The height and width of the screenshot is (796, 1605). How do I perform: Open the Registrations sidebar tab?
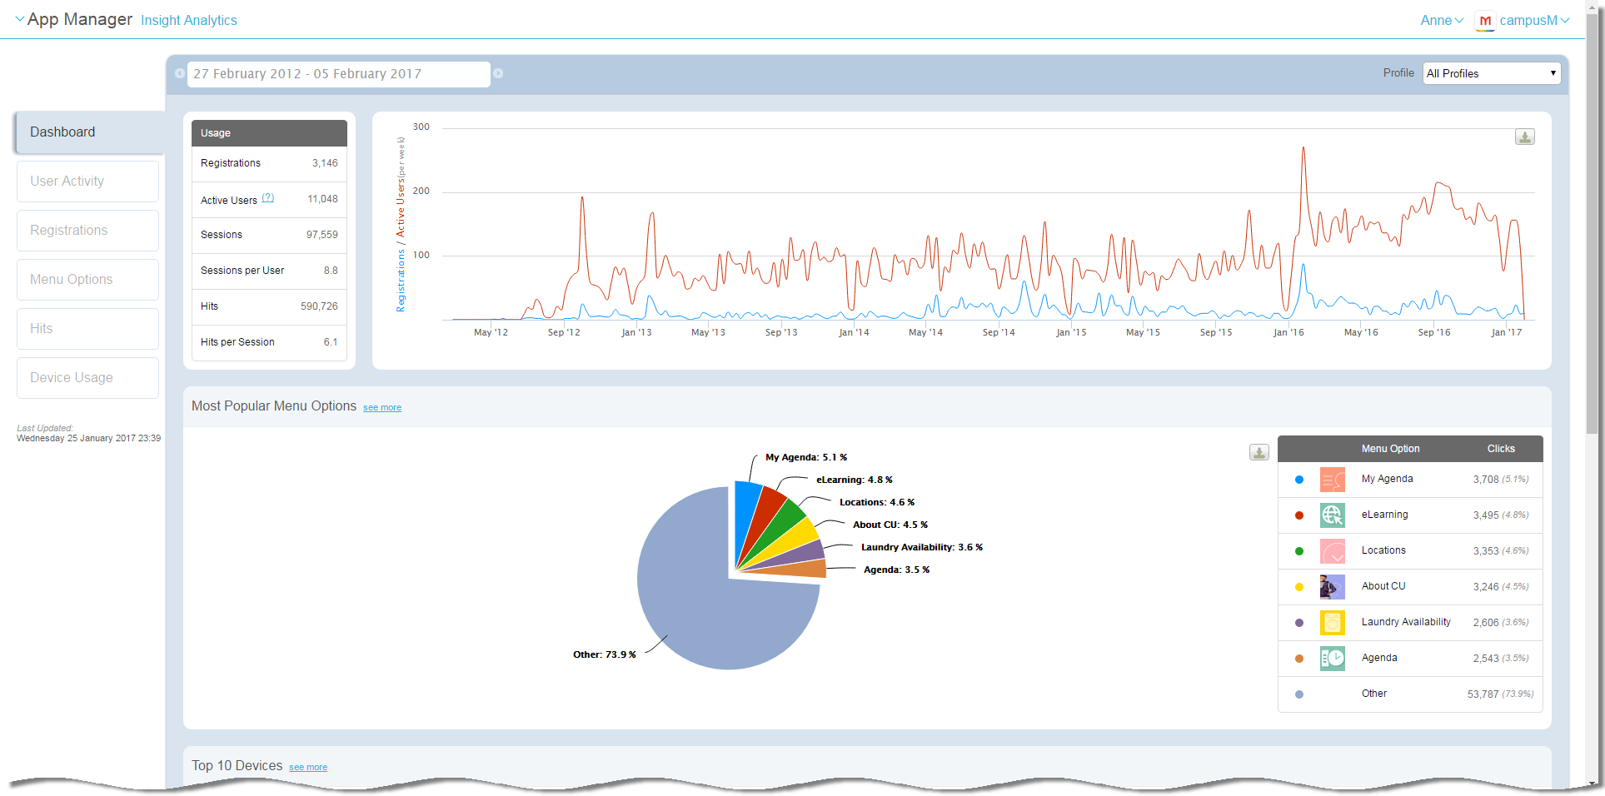tap(87, 231)
